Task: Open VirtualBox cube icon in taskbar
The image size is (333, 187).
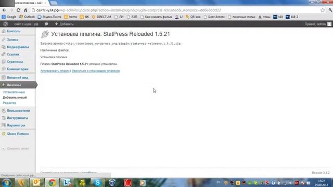Action: 112,182
